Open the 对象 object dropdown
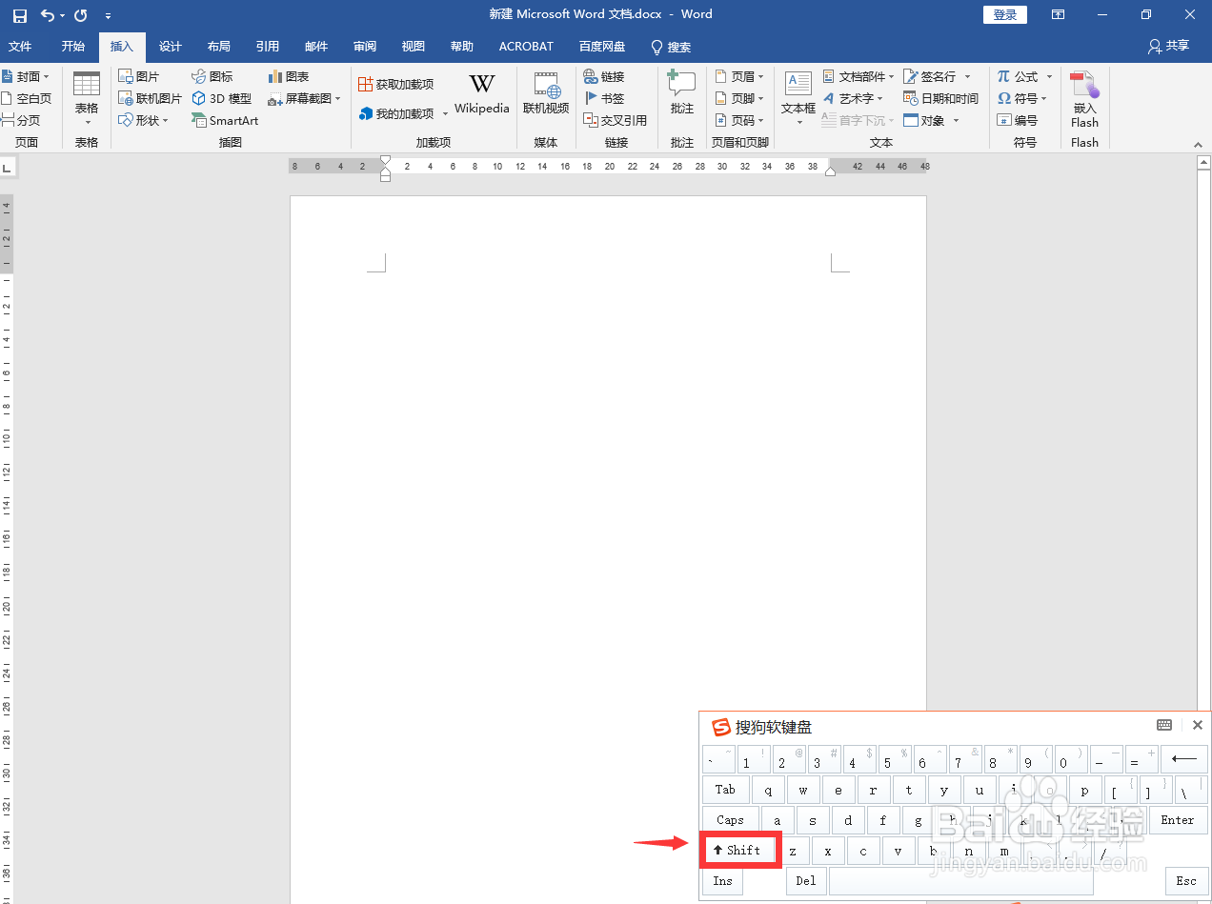Viewport: 1212px width, 904px height. click(x=932, y=120)
